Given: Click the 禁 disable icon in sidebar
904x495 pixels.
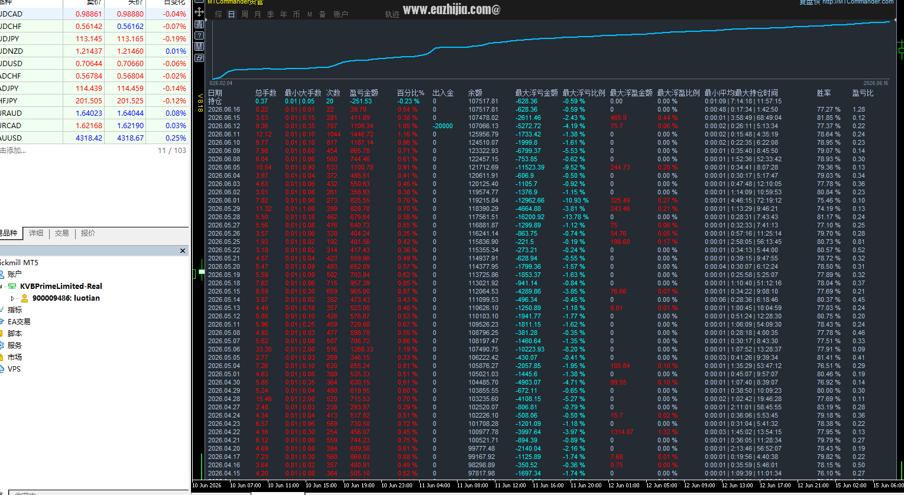Looking at the screenshot, I should [199, 47].
